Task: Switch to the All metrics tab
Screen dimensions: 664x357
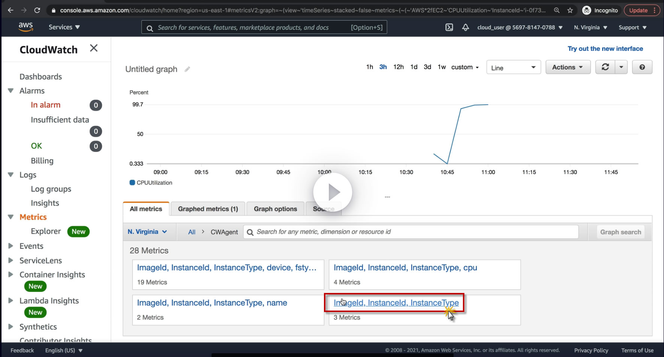Action: tap(146, 209)
